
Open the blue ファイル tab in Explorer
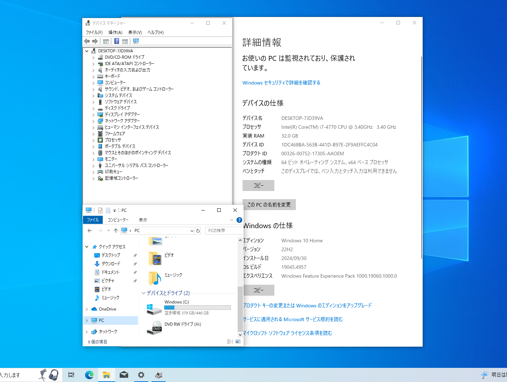pos(93,220)
